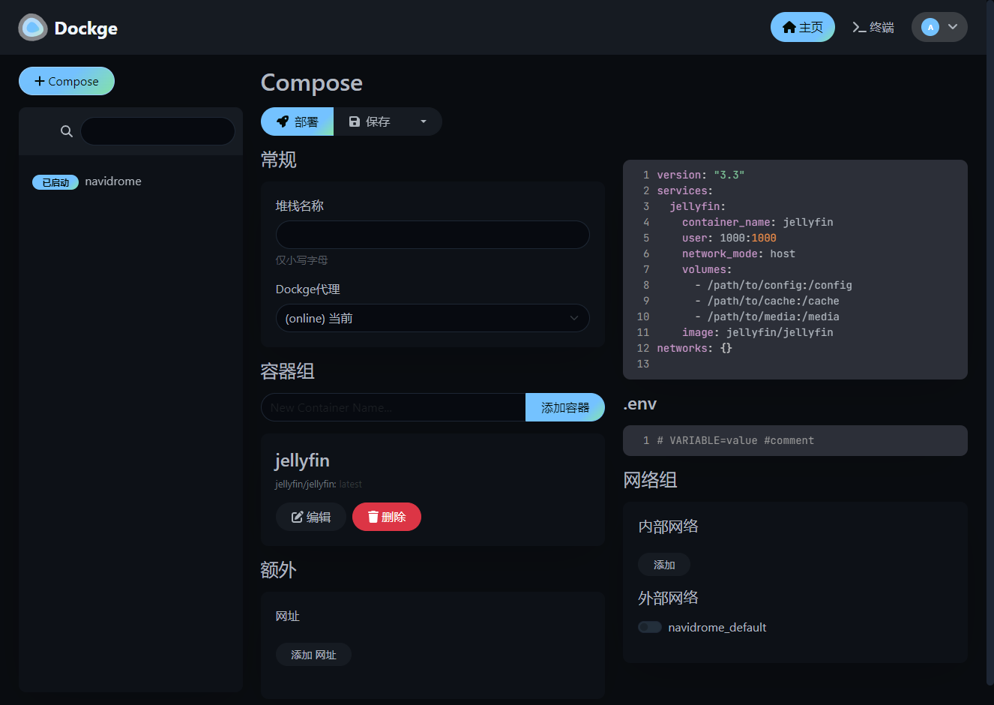Expand the caret next to 保存
Screen dimensions: 994x705
click(x=424, y=121)
